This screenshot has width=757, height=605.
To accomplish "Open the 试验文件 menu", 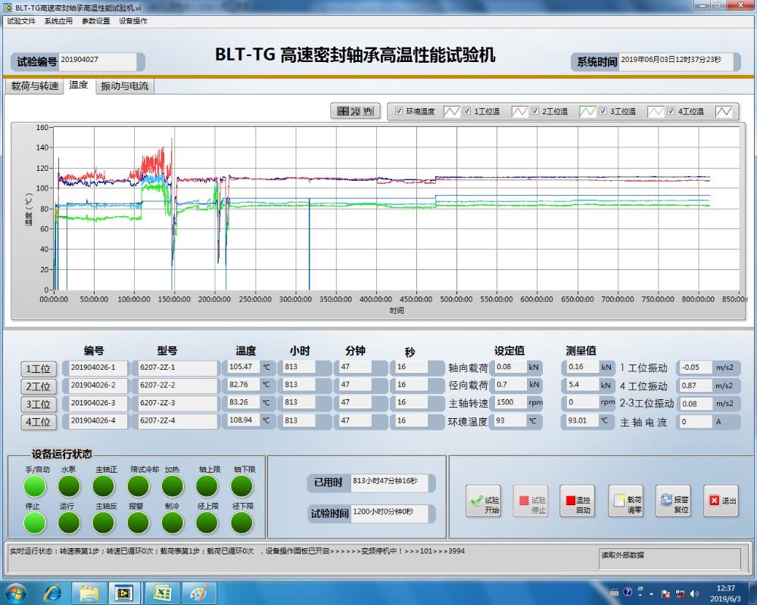I will tap(21, 21).
